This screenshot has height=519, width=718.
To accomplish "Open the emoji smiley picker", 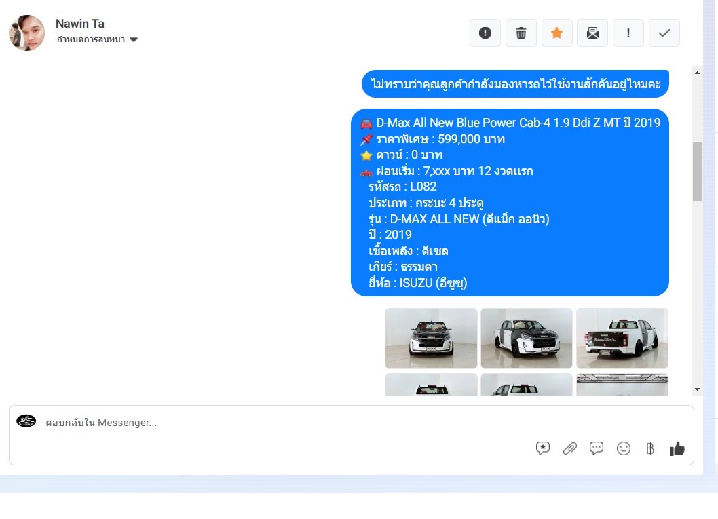I will pos(624,448).
